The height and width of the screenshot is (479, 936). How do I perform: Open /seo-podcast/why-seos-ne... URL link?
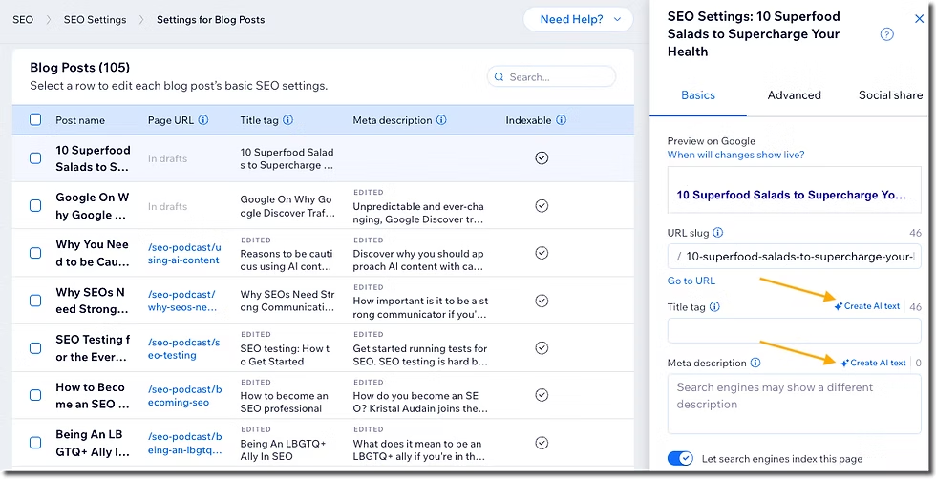[x=182, y=301]
